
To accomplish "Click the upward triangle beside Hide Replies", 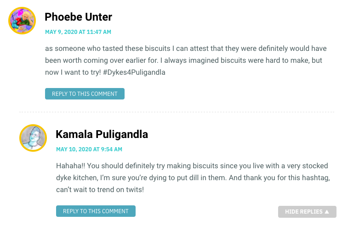I will pyautogui.click(x=327, y=211).
